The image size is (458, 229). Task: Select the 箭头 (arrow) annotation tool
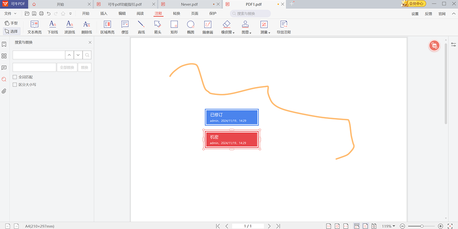pyautogui.click(x=158, y=27)
